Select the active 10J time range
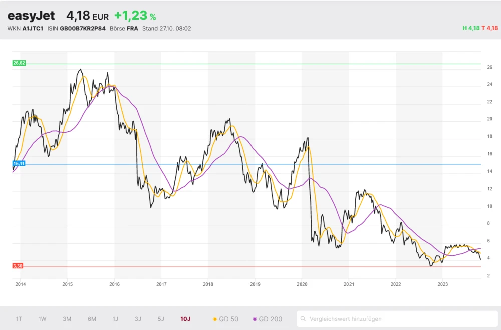Viewport: 501px width, 330px height. pyautogui.click(x=185, y=319)
